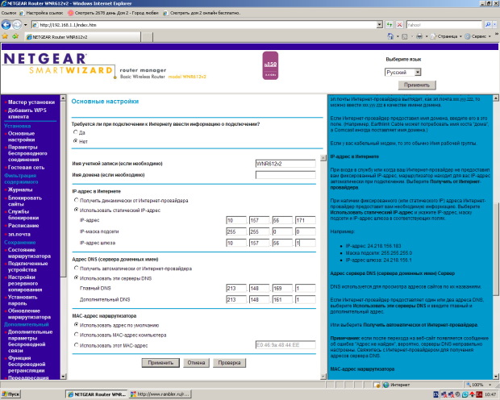Select Использовать этот MAC-адрес option

[x=77, y=344]
